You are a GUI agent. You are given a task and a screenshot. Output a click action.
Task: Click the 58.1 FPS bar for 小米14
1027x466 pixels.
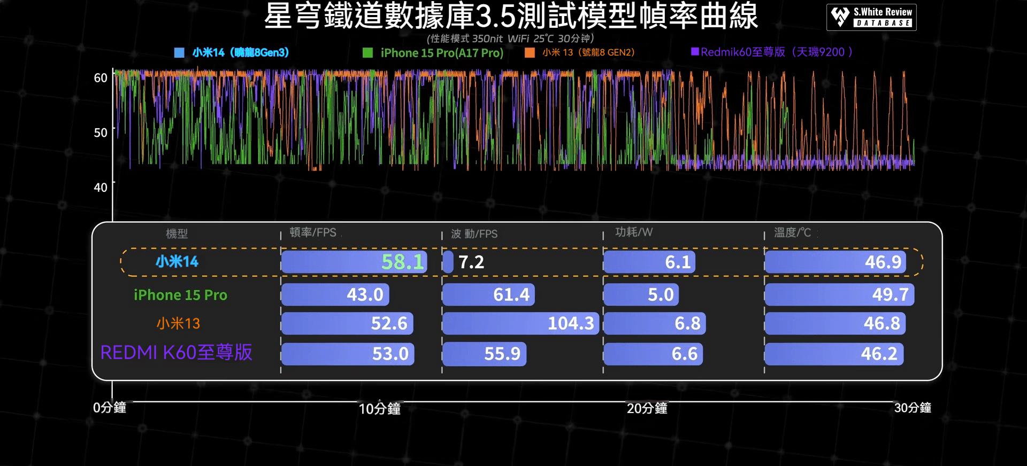point(354,262)
